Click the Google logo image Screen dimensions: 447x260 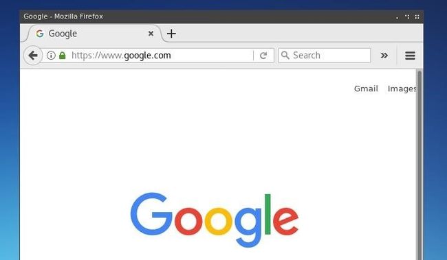(215, 220)
